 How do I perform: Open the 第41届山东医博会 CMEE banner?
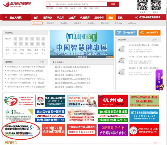coord(50,101)
